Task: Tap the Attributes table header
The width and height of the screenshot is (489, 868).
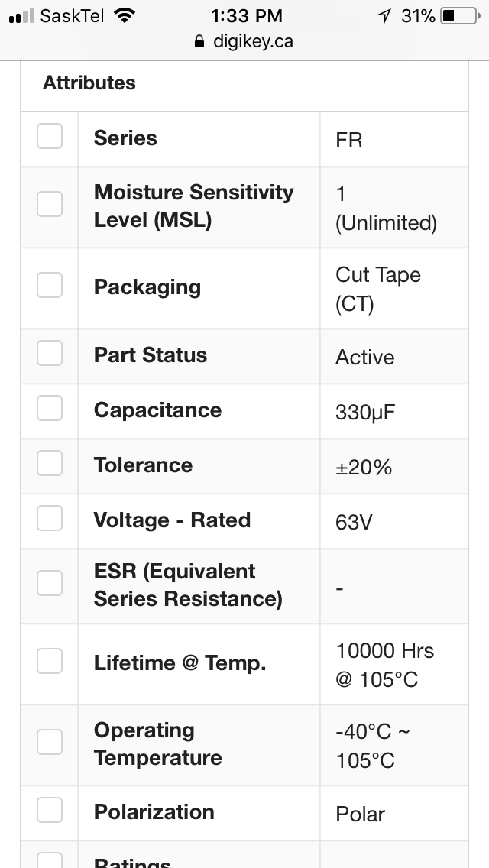Action: click(x=89, y=83)
